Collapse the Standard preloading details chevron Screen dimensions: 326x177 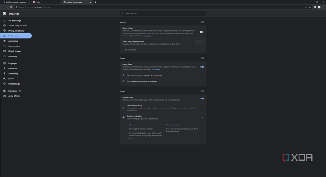pos(203,118)
